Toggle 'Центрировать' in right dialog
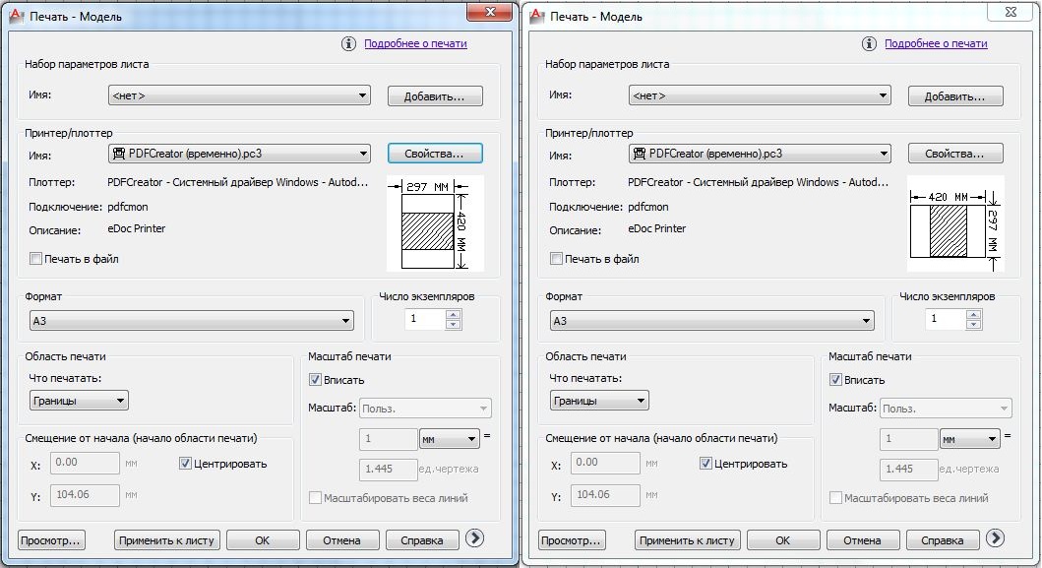Screen dimensions: 1042x568 (x=705, y=463)
